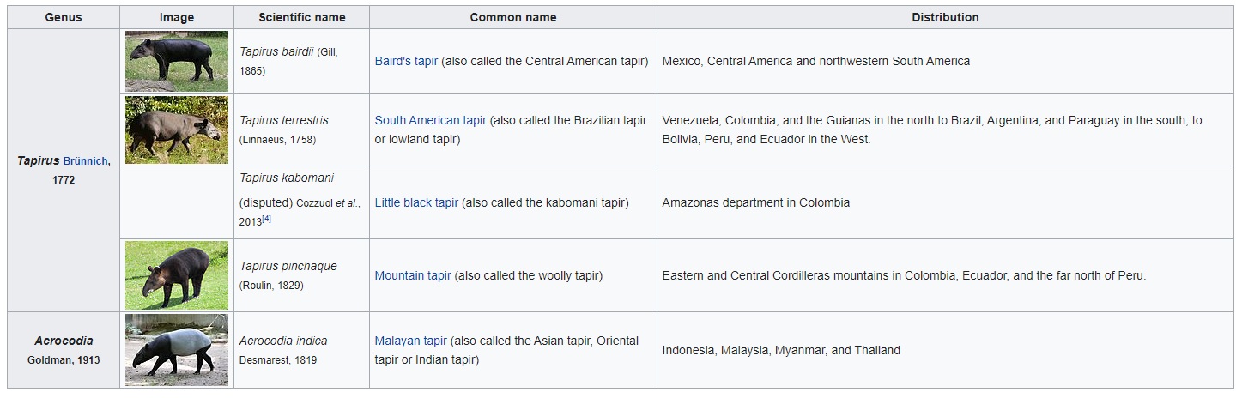Select the Distribution column header
1236x398 pixels.
[x=945, y=17]
